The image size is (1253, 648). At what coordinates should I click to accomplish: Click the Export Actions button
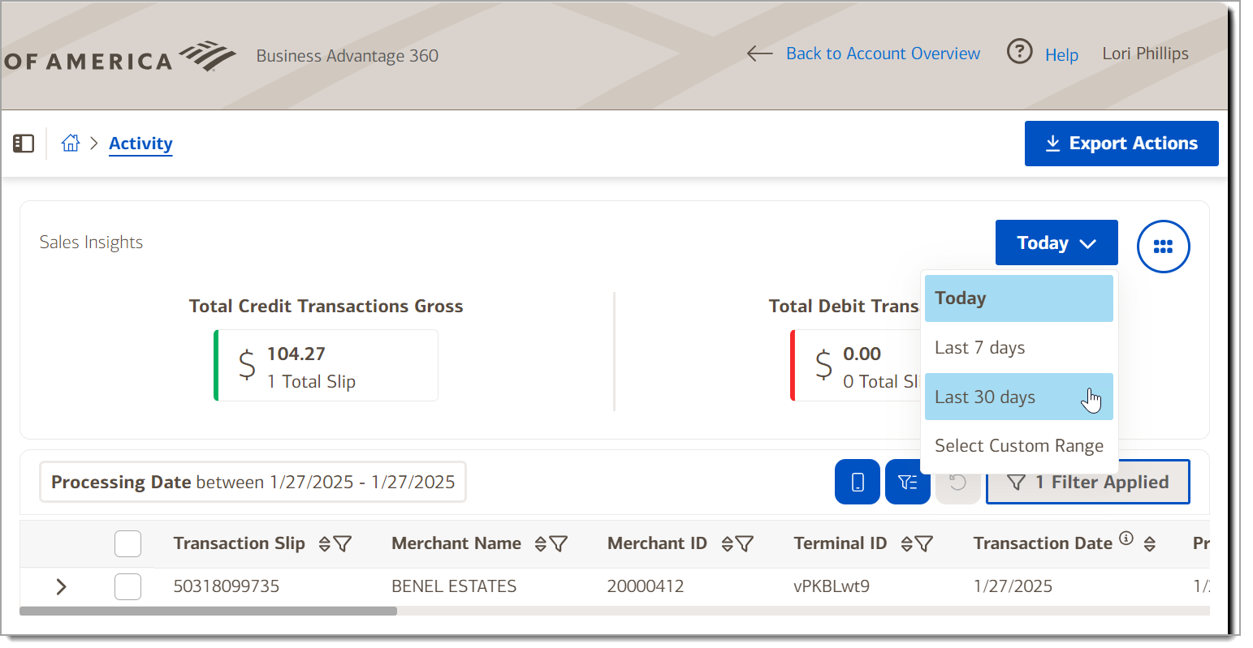tap(1121, 144)
